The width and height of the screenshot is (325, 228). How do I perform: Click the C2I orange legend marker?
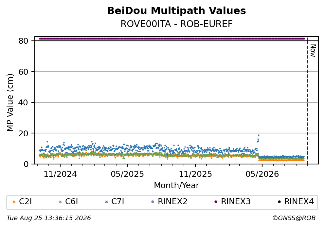point(14,202)
